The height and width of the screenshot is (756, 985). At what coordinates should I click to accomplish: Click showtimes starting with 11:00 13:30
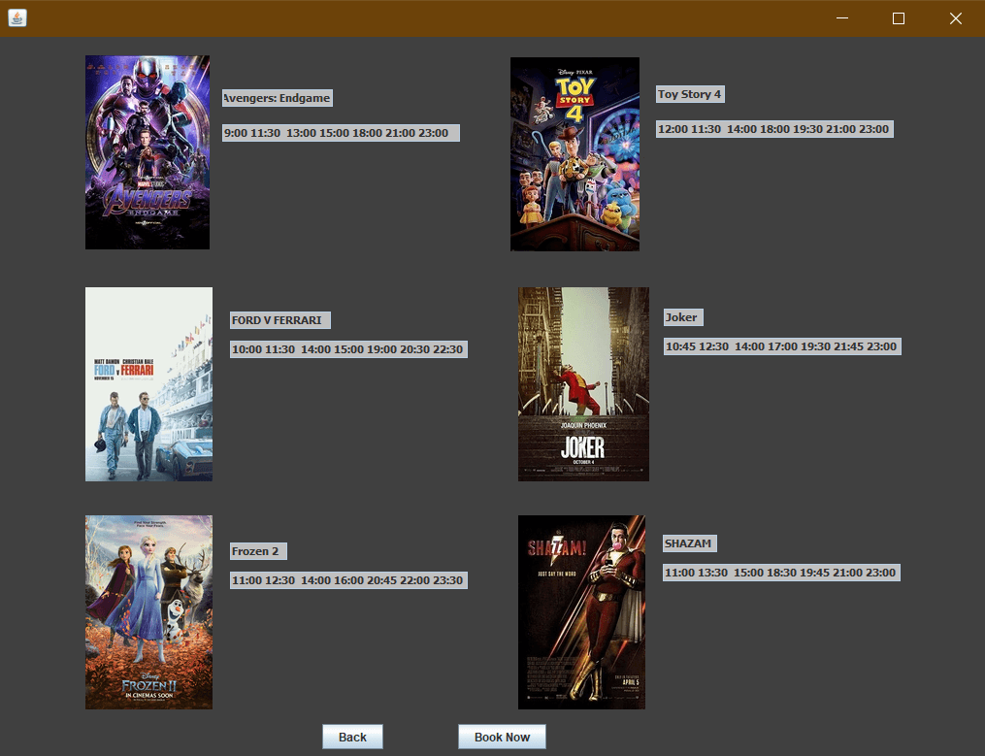781,573
